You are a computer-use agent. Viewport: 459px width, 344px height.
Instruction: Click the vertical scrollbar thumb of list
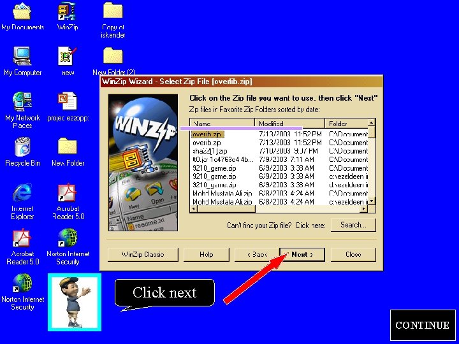(372, 132)
